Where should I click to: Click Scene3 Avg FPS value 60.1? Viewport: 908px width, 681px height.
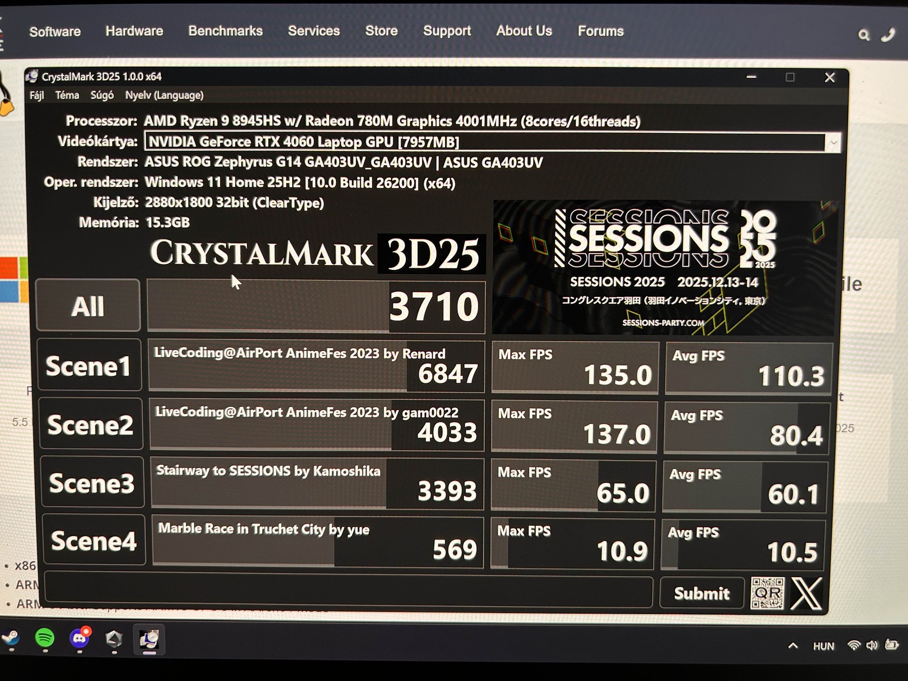click(x=793, y=494)
